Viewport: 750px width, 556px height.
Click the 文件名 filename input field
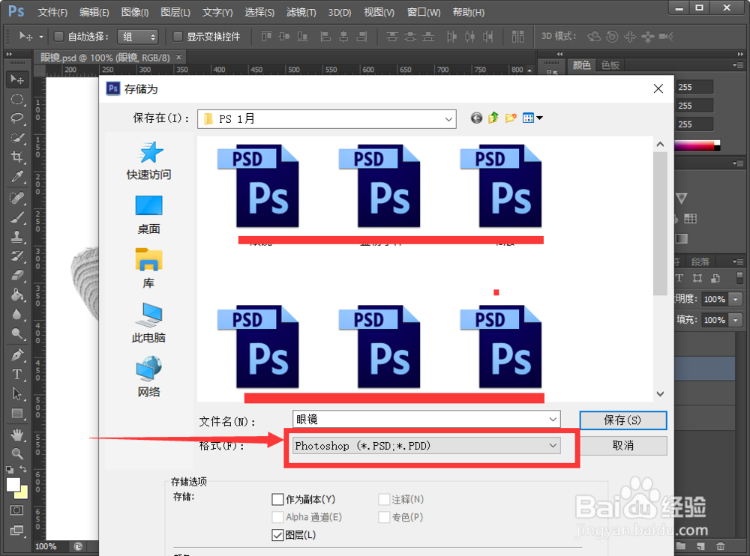tap(426, 420)
